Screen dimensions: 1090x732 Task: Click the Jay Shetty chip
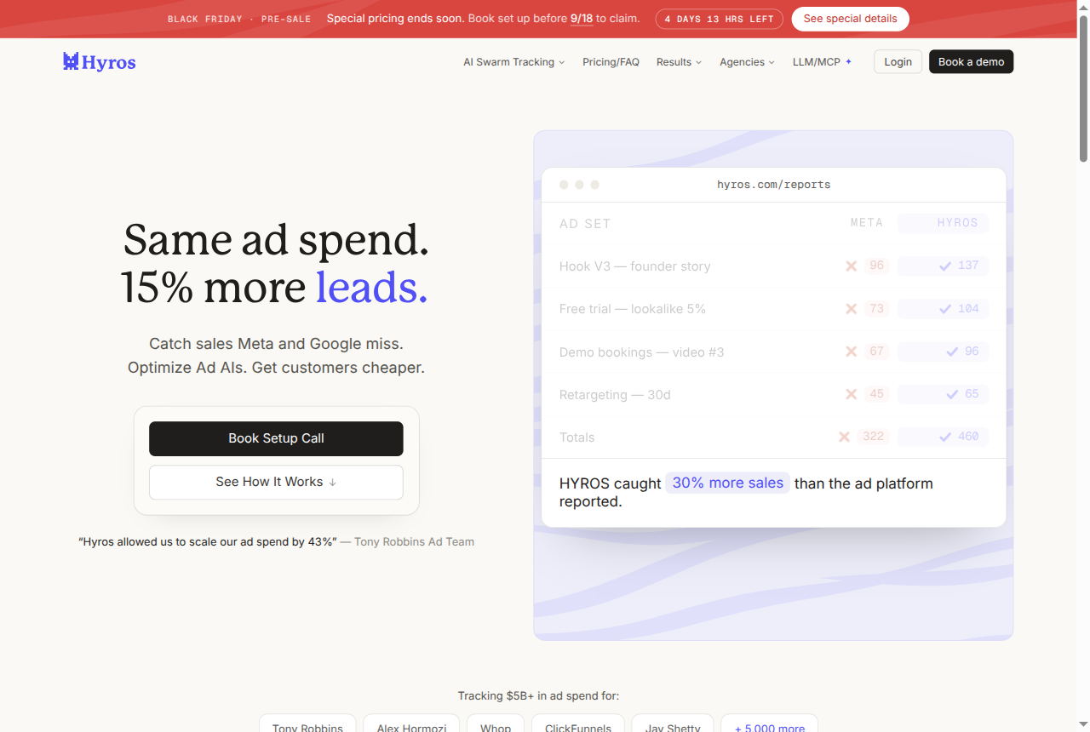(x=673, y=723)
